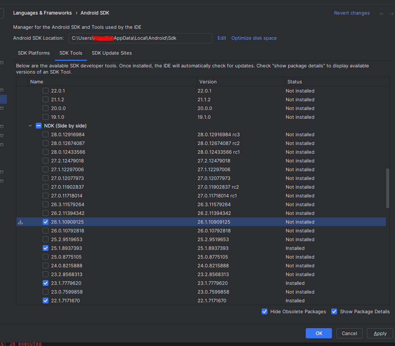The height and width of the screenshot is (346, 395).
Task: Click the download icon beside 26.1.10909125
Action: pyautogui.click(x=20, y=222)
